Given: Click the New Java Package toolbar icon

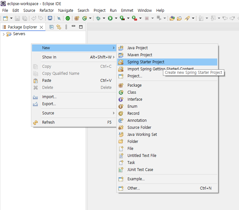Looking at the screenshot, I should (77, 18).
